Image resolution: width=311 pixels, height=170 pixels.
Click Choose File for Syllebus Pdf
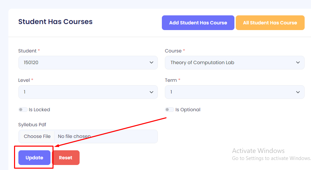coord(37,136)
